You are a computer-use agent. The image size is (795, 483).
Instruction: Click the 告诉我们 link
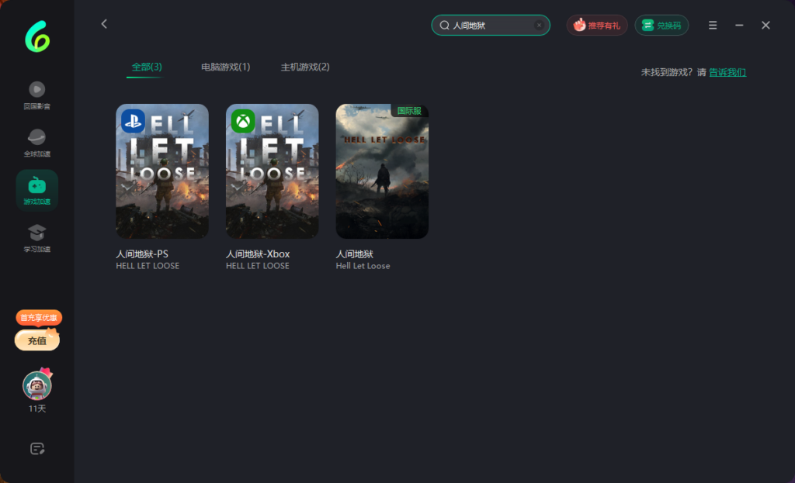tap(727, 72)
